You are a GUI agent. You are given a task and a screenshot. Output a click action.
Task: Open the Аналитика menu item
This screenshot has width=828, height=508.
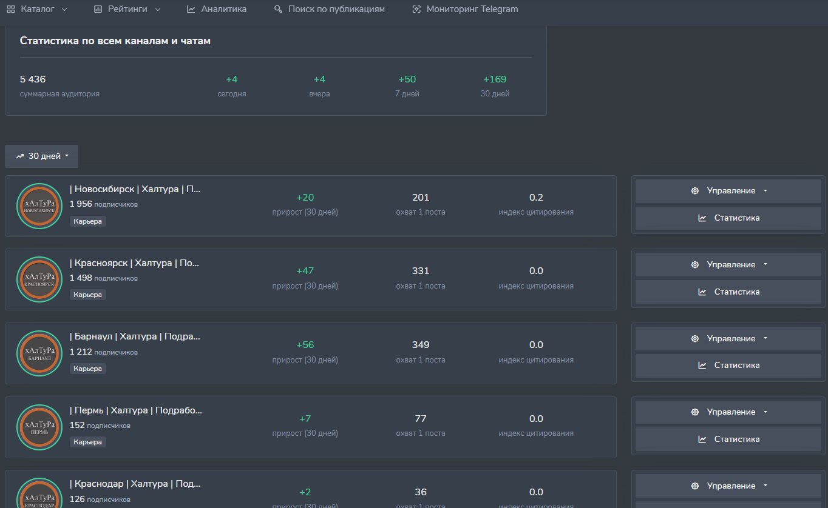tap(217, 10)
